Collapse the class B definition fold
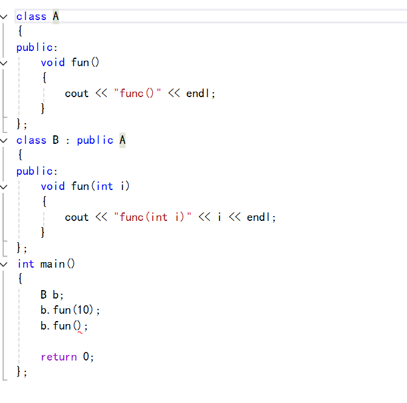 pyautogui.click(x=4, y=141)
